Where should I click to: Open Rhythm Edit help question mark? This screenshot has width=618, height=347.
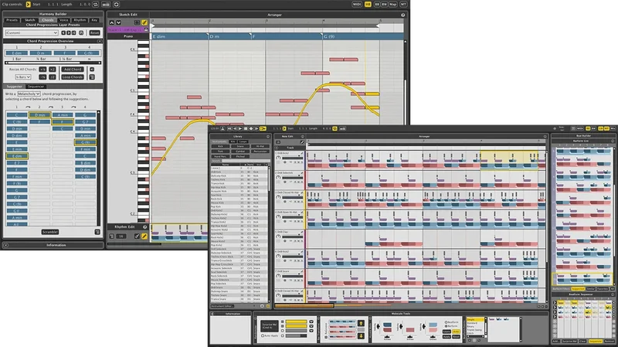[144, 227]
